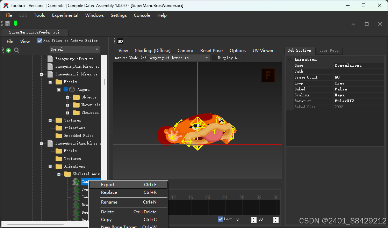
Task: Click the Frame Count value 60
Action: (337, 78)
